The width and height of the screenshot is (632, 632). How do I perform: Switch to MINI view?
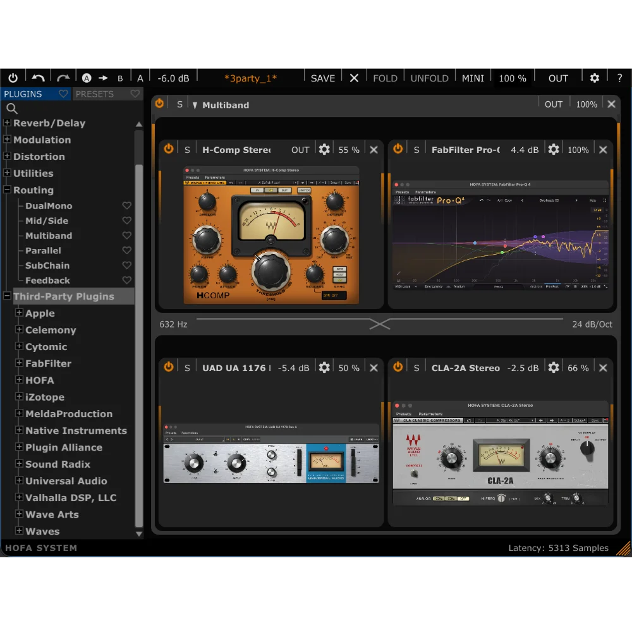click(473, 78)
